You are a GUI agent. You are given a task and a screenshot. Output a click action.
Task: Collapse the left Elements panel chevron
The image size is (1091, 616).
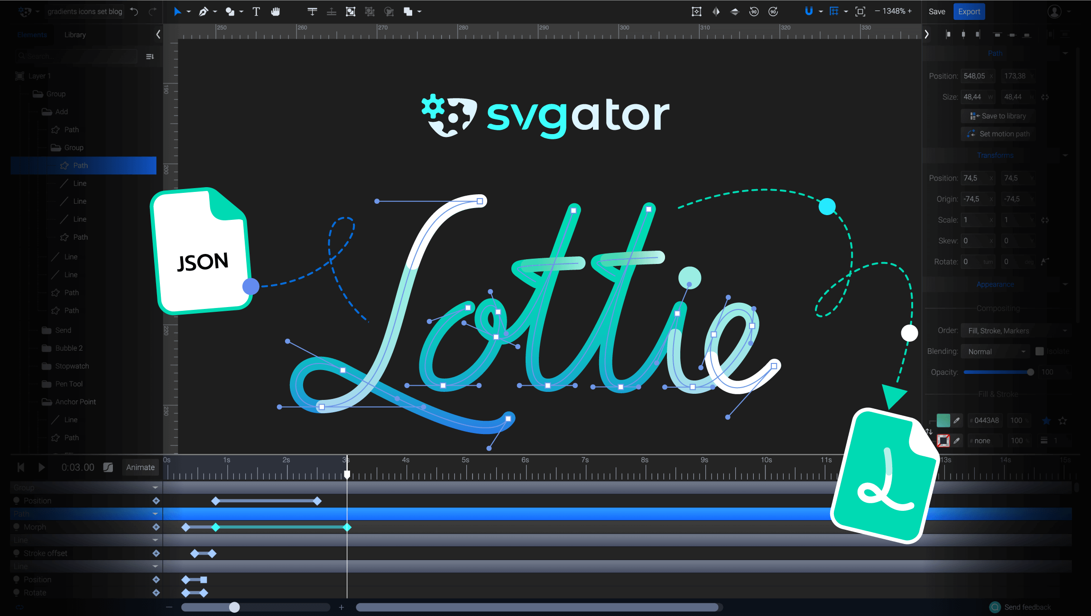point(158,34)
